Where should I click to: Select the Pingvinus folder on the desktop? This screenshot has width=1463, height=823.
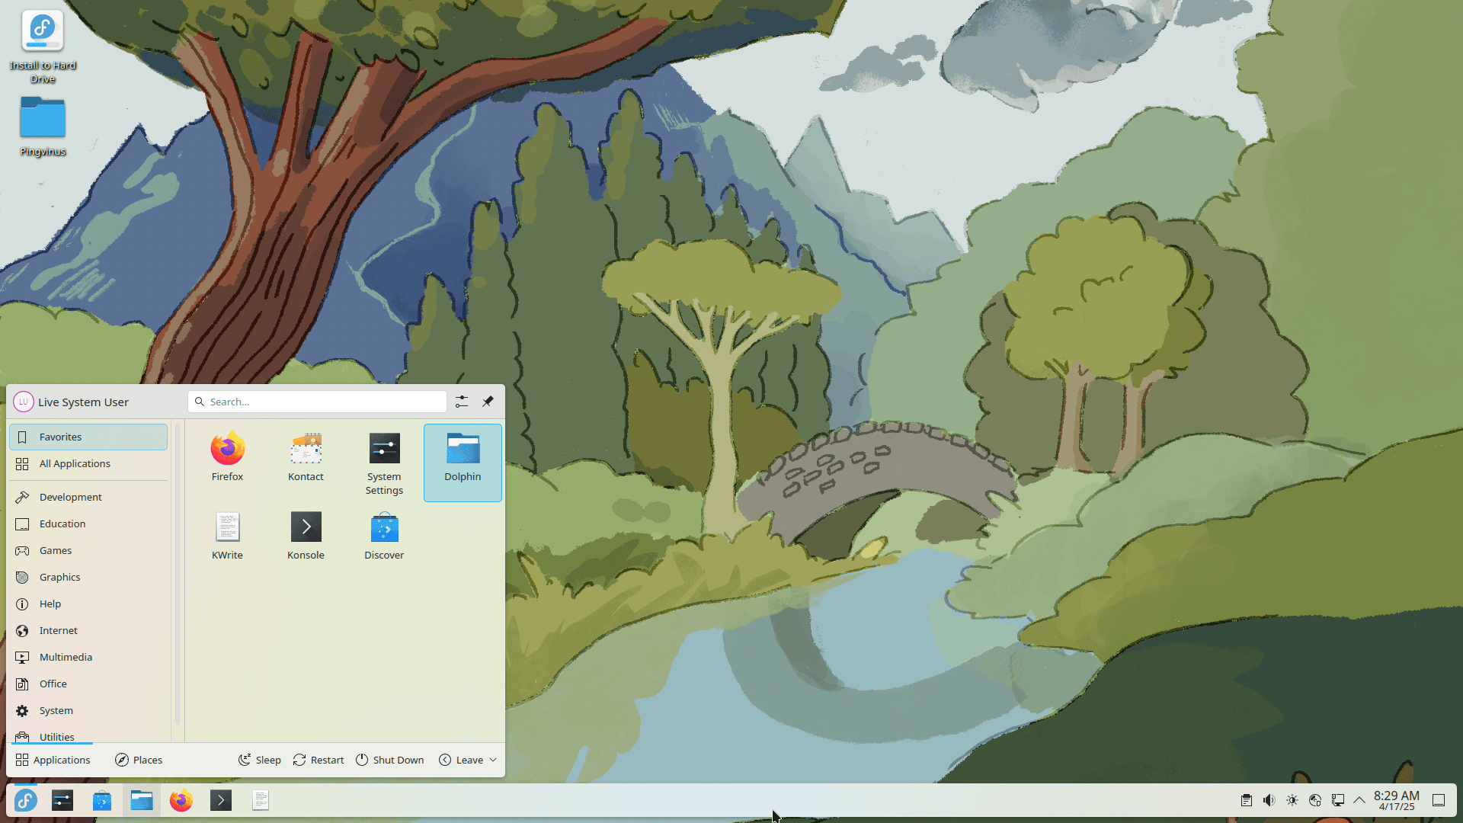43,126
